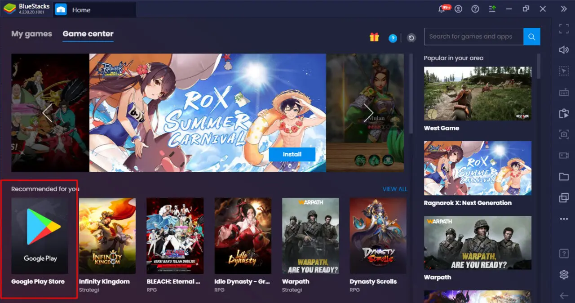Open the three-dots more options icon

pyautogui.click(x=564, y=219)
